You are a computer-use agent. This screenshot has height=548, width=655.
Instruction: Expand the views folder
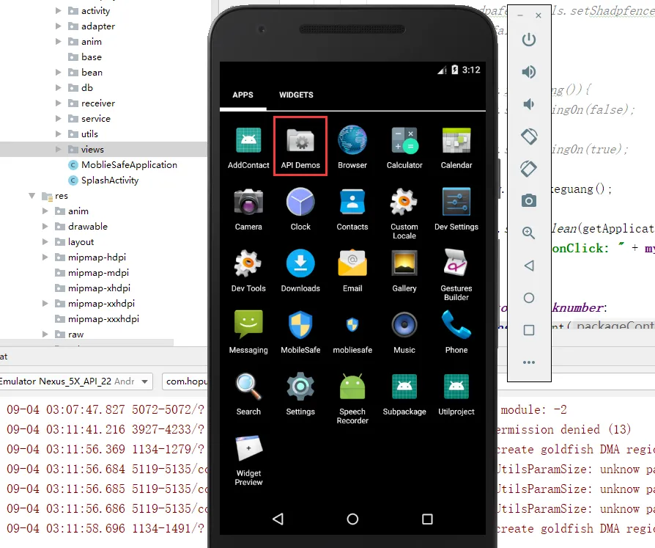pyautogui.click(x=59, y=150)
